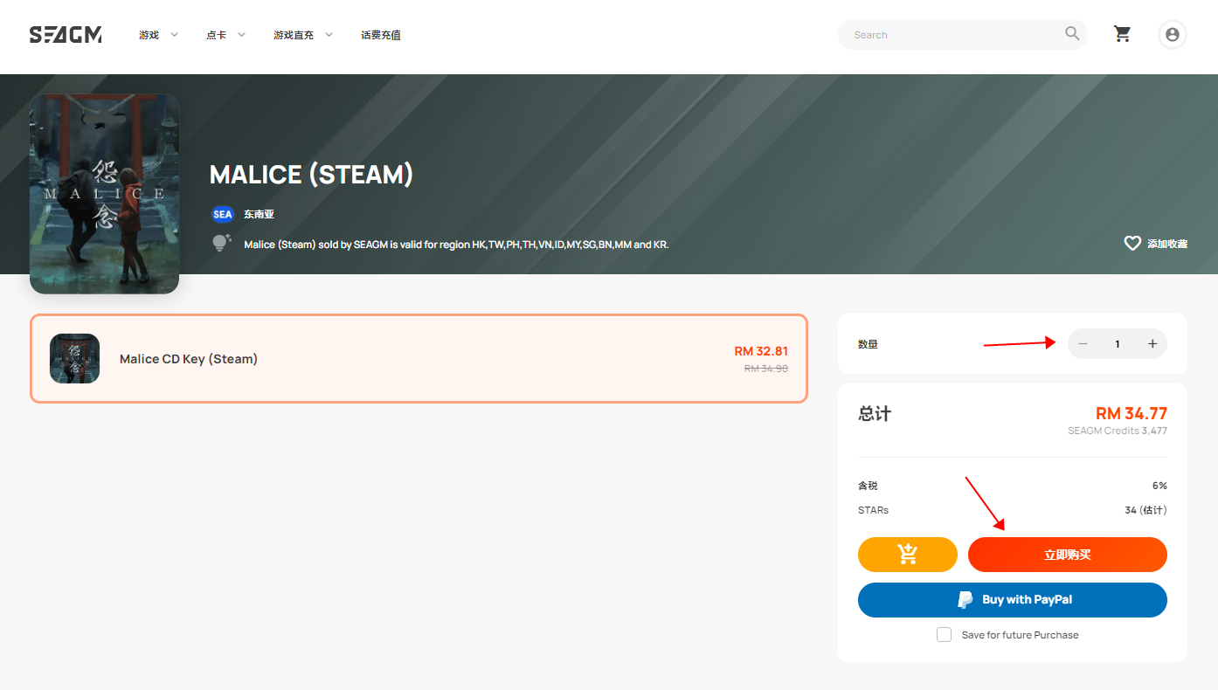This screenshot has width=1218, height=690.
Task: Enable Save for future Purchase checkbox
Action: point(944,635)
